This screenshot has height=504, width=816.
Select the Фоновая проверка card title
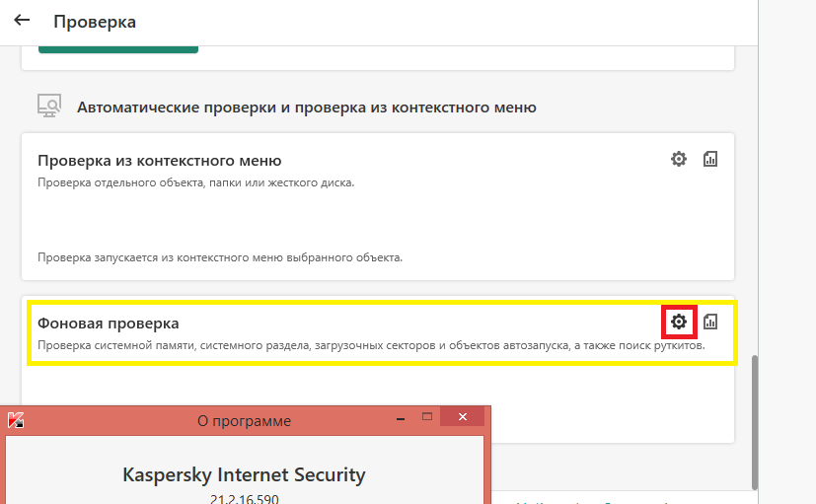pyautogui.click(x=109, y=323)
